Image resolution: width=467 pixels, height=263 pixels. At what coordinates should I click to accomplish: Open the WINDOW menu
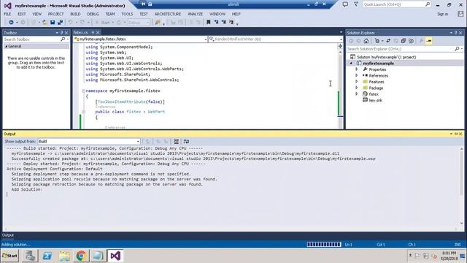pyautogui.click(x=217, y=14)
